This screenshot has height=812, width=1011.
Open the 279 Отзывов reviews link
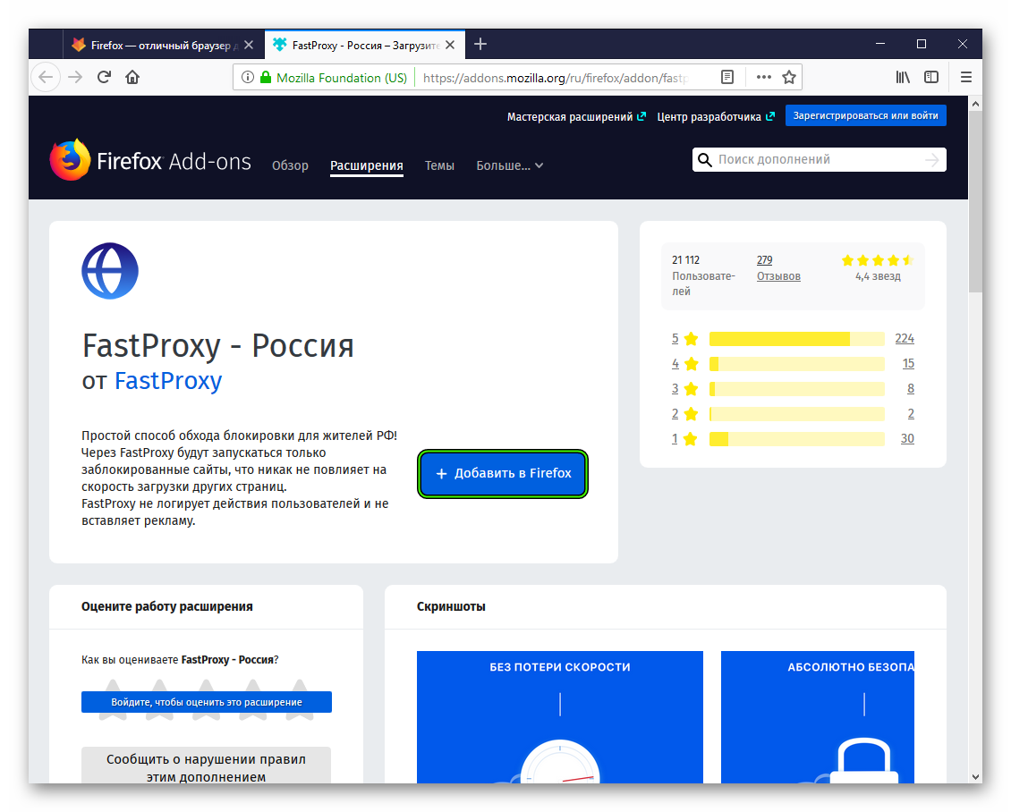(x=778, y=268)
